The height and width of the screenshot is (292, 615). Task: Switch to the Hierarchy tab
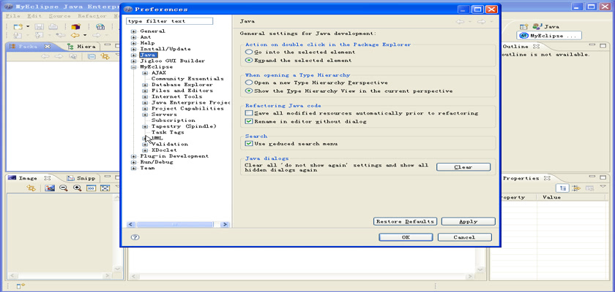click(82, 47)
